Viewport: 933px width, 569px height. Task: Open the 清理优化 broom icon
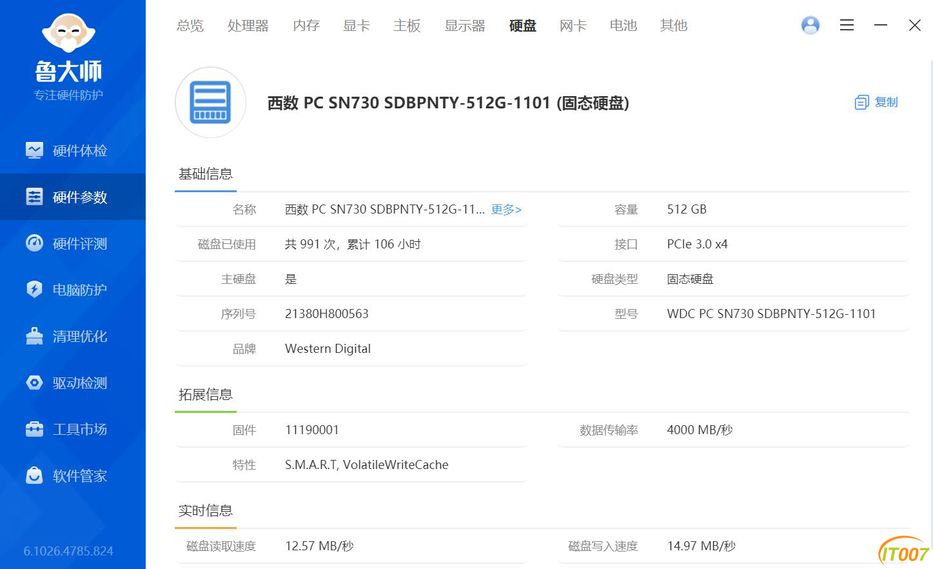click(x=34, y=336)
